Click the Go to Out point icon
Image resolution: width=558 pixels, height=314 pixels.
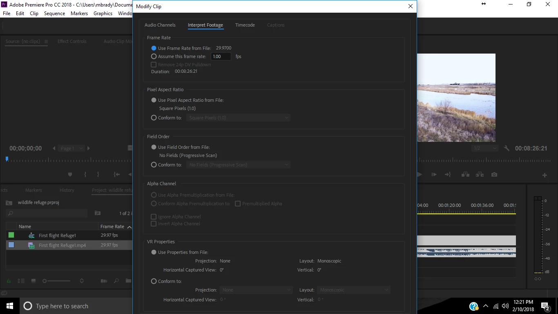[448, 175]
